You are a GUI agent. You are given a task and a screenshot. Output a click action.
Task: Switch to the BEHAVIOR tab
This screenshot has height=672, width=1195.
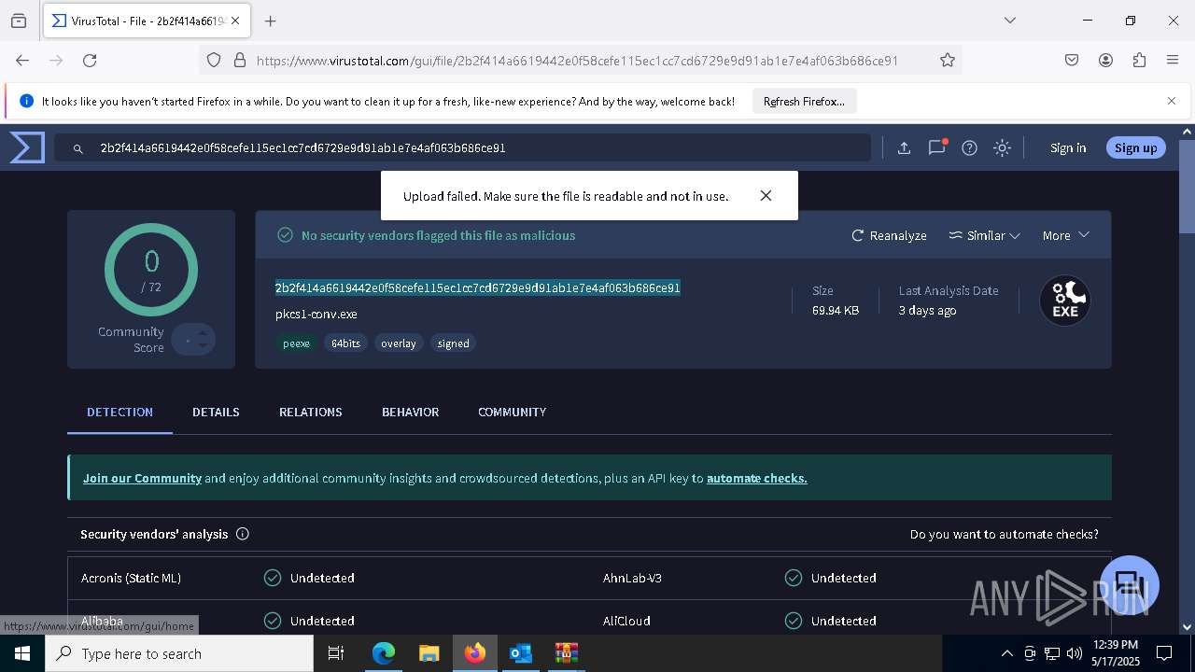(x=410, y=412)
